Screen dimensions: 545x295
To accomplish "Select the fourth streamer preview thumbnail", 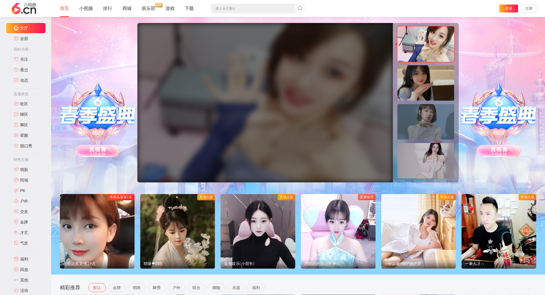I will [x=426, y=161].
